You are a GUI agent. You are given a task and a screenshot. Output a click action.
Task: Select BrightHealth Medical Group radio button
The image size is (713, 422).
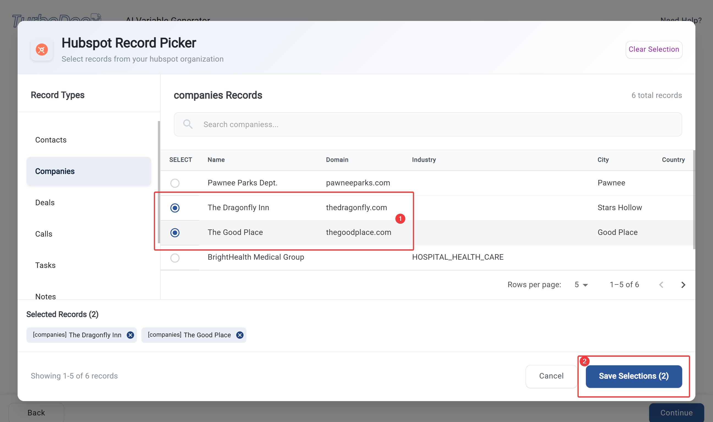(175, 258)
